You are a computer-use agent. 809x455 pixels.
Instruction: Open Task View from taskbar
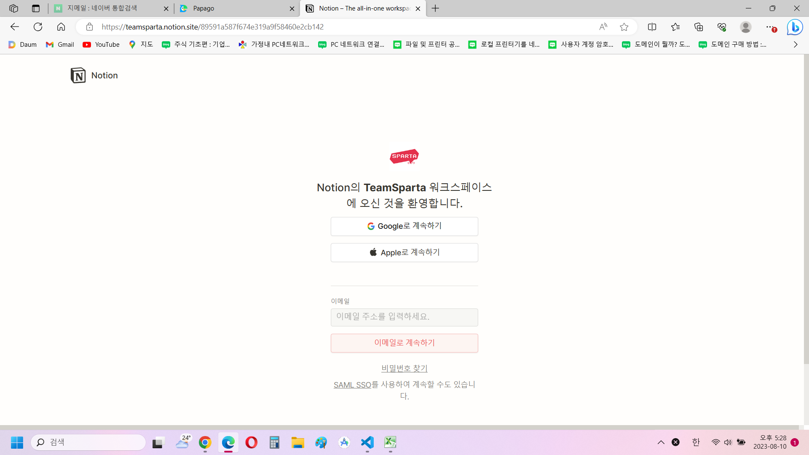[x=158, y=442]
